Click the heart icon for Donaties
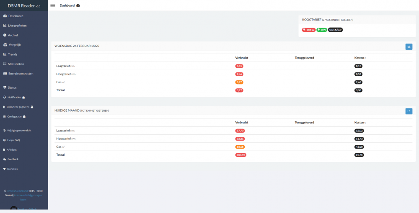 coord(4,169)
